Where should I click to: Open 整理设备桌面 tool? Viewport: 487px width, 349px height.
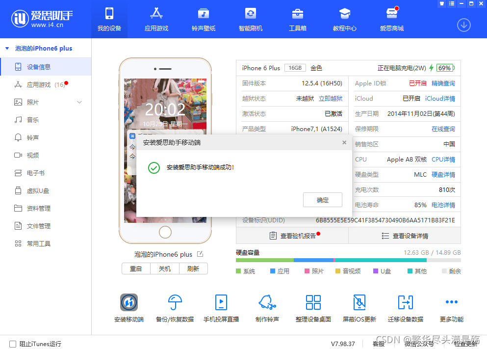313,308
